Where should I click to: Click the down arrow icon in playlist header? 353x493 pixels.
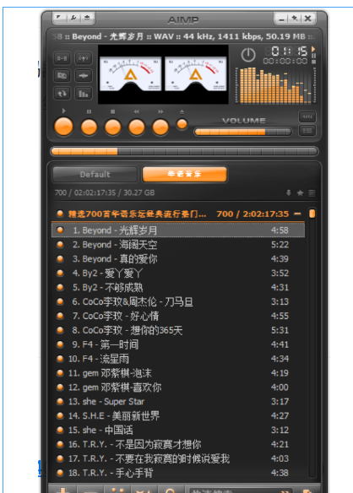coord(289,192)
